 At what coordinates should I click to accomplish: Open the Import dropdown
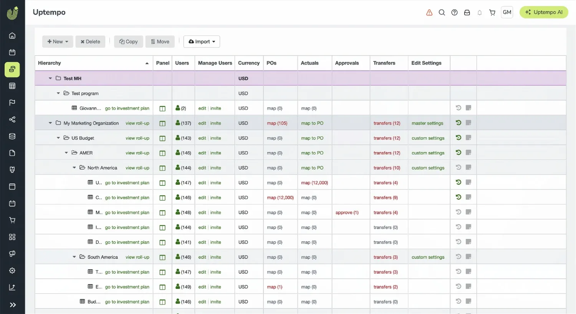202,42
